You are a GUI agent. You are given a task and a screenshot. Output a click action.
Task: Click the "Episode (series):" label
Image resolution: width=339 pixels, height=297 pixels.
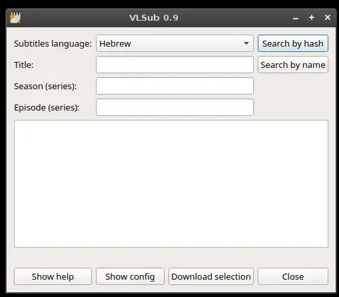coord(47,107)
